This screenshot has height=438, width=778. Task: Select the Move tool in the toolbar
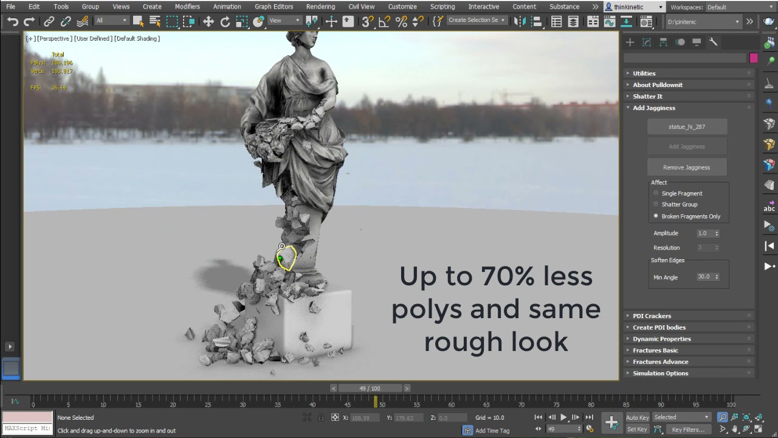208,22
